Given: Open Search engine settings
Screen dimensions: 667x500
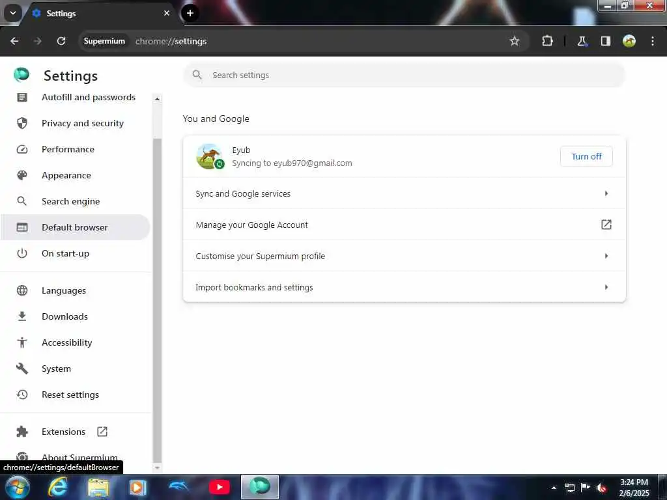Looking at the screenshot, I should pyautogui.click(x=76, y=201).
